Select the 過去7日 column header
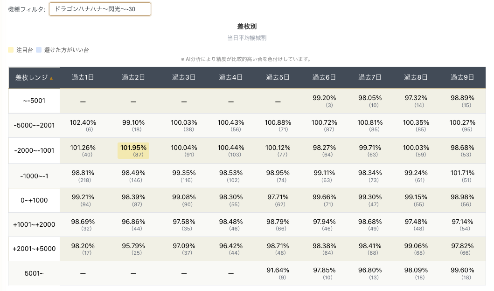494x291 pixels. (x=370, y=77)
